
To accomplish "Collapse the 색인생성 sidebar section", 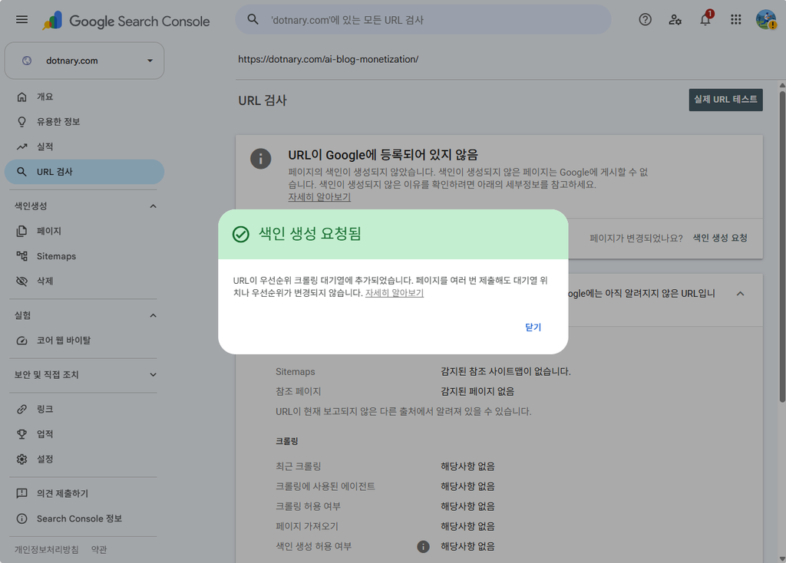I will point(153,206).
